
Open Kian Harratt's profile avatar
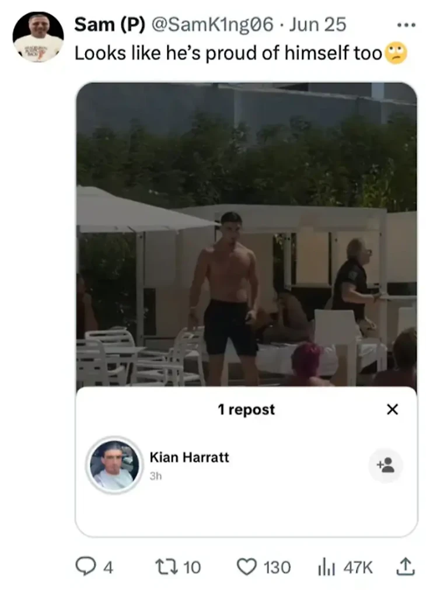114,465
